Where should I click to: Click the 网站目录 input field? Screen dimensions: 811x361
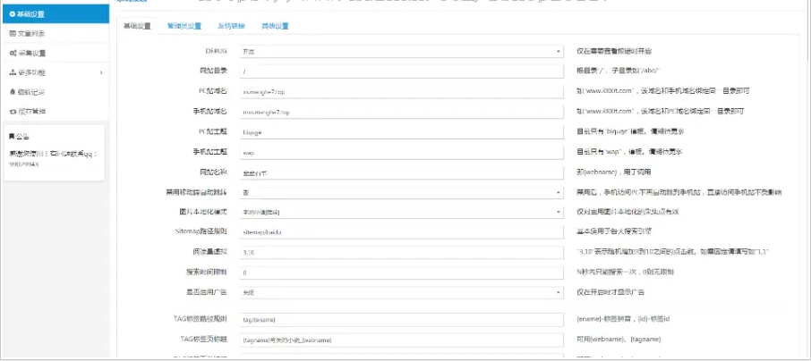pos(401,71)
